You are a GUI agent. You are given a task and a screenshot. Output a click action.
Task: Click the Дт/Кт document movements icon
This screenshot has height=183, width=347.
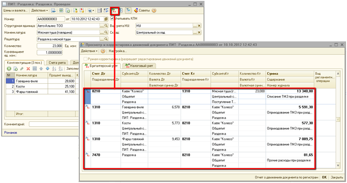115,10
